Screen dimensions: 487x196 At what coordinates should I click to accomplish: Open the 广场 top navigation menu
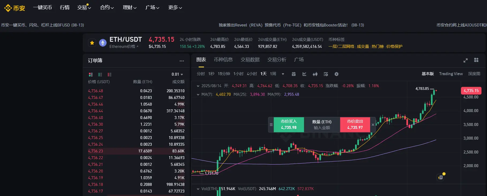(152, 7)
